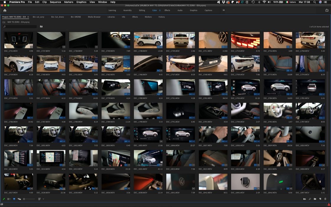Show overflow workspaces chevron

tap(224, 10)
